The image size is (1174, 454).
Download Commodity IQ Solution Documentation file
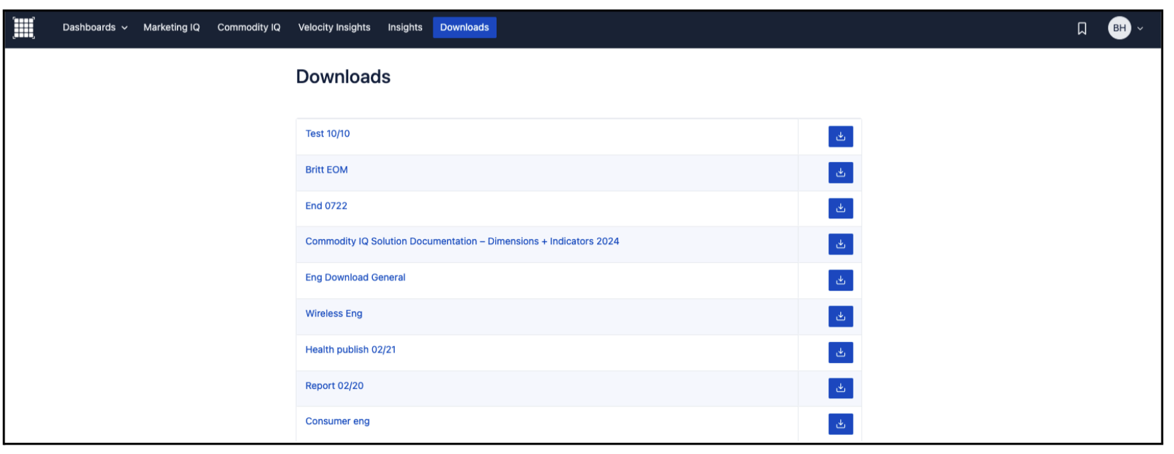840,244
